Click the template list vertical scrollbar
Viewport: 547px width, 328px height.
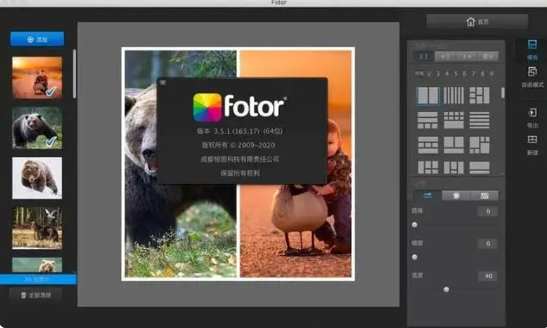[503, 93]
